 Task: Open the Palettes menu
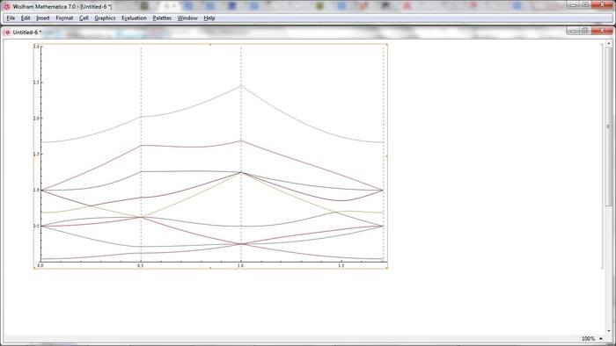(x=162, y=18)
